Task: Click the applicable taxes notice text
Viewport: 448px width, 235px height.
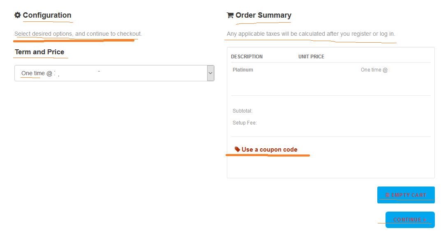Action: pyautogui.click(x=311, y=34)
